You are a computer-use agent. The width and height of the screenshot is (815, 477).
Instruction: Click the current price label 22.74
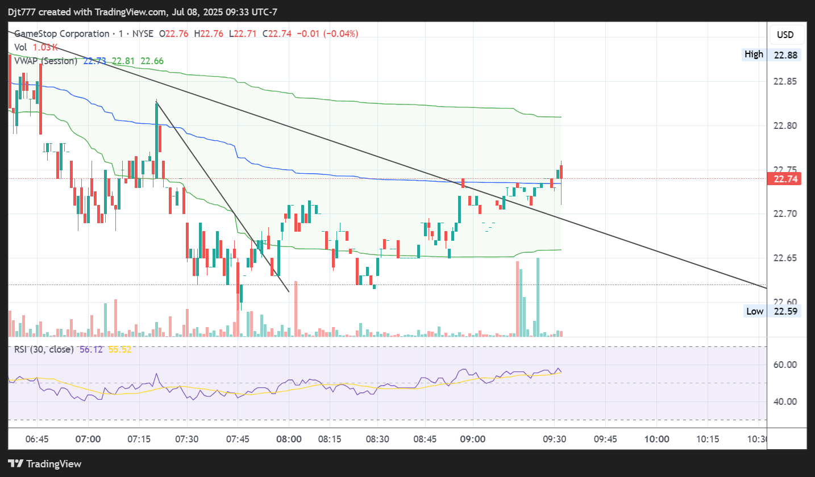[x=785, y=179]
